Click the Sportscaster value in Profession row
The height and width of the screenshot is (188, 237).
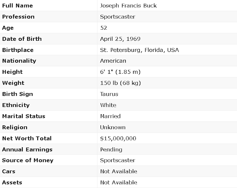[117, 17]
